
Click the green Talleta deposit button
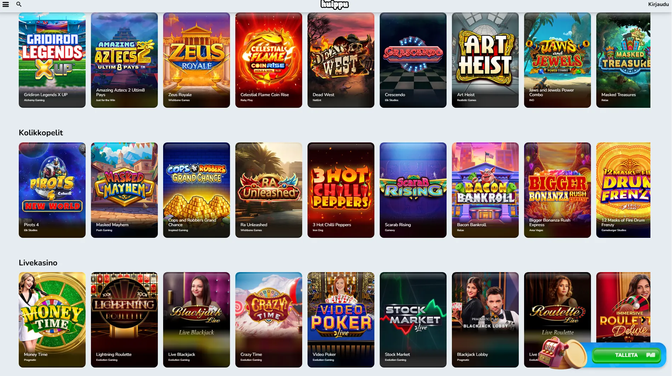pos(626,355)
